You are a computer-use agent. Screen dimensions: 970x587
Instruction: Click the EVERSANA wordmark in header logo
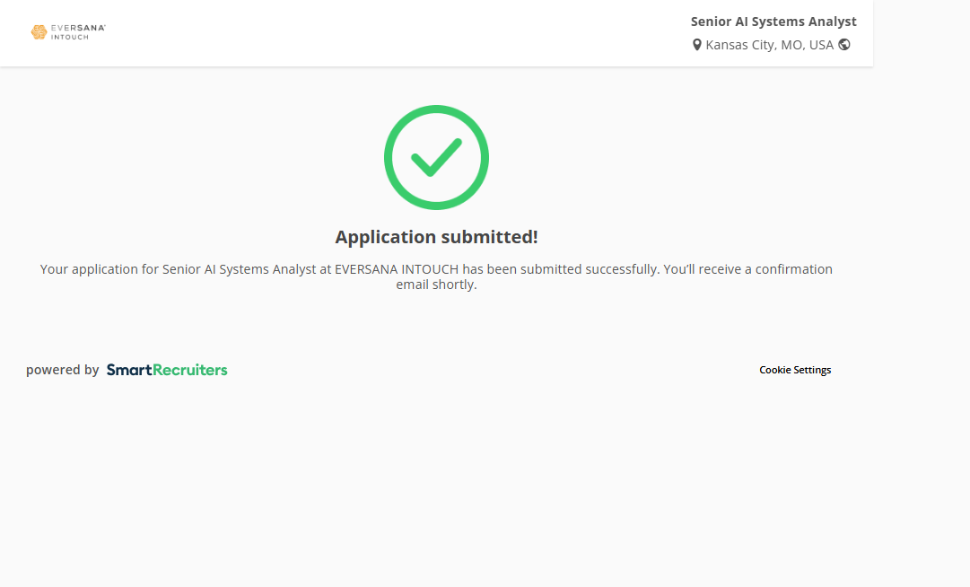[x=78, y=28]
